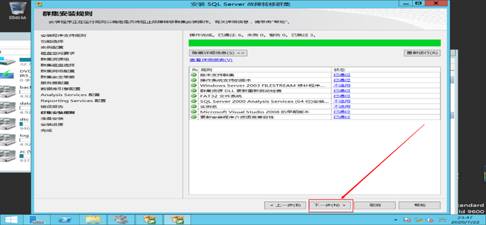Click the network icon in the system tray

point(419,220)
